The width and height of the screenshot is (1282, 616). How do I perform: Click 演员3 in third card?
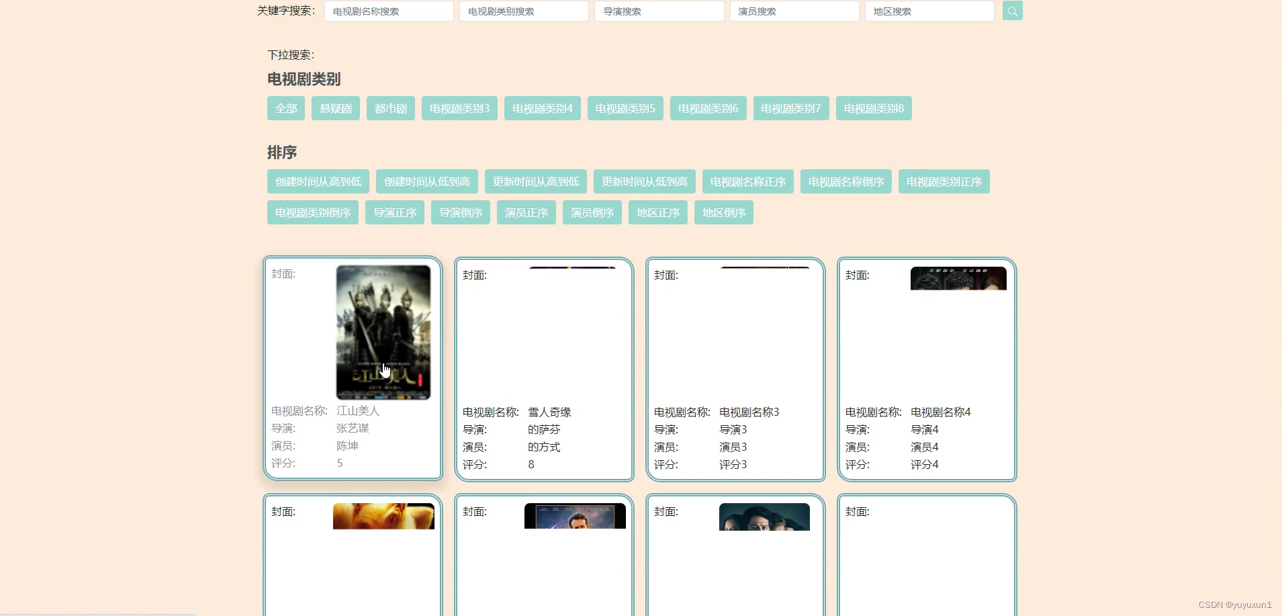coord(733,447)
